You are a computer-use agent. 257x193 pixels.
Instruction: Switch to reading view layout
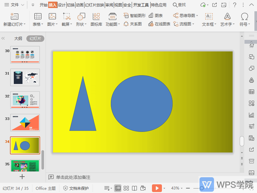(134, 188)
